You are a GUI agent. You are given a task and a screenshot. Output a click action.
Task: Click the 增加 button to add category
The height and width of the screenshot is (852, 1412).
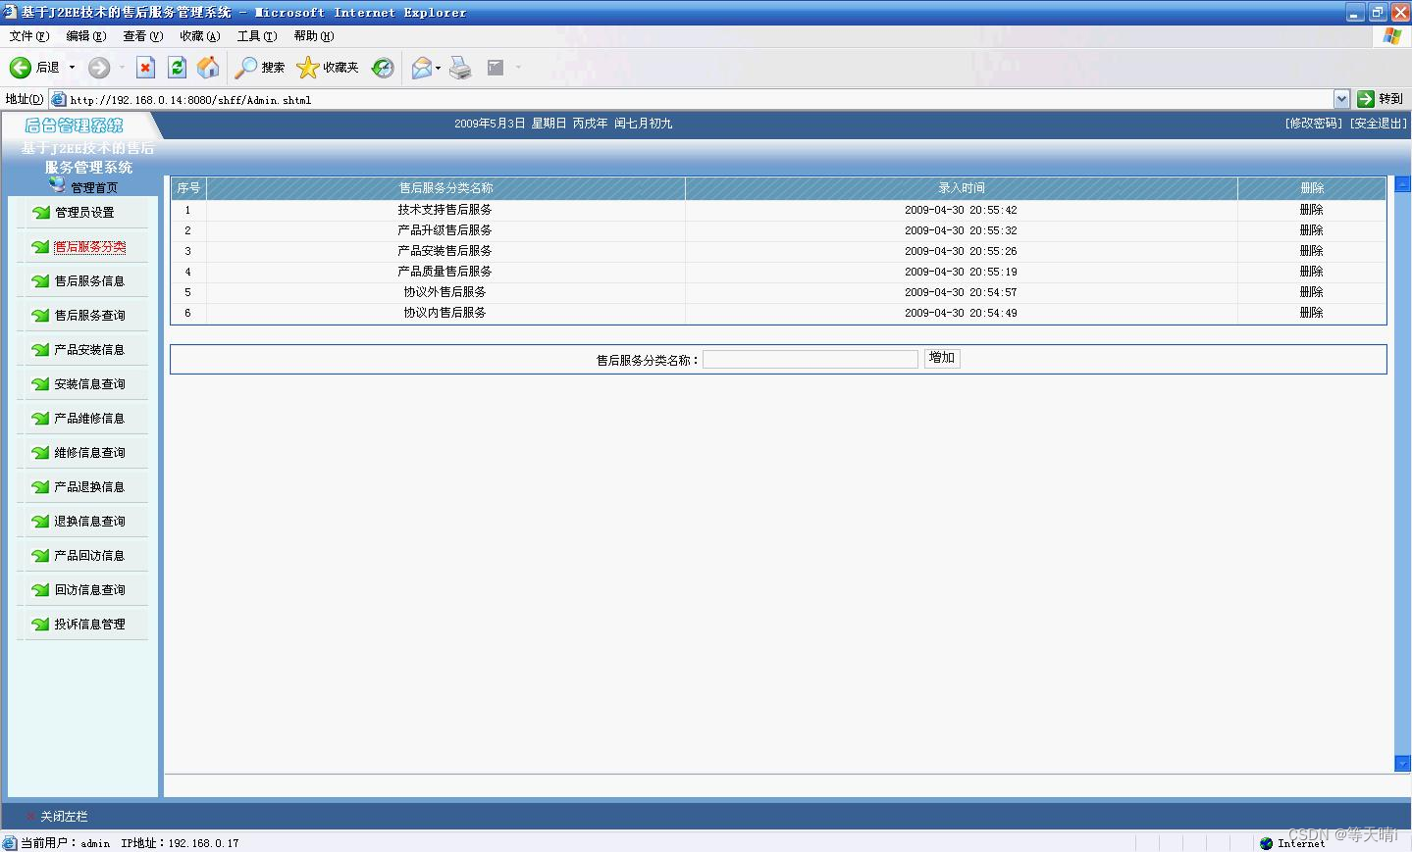click(940, 358)
